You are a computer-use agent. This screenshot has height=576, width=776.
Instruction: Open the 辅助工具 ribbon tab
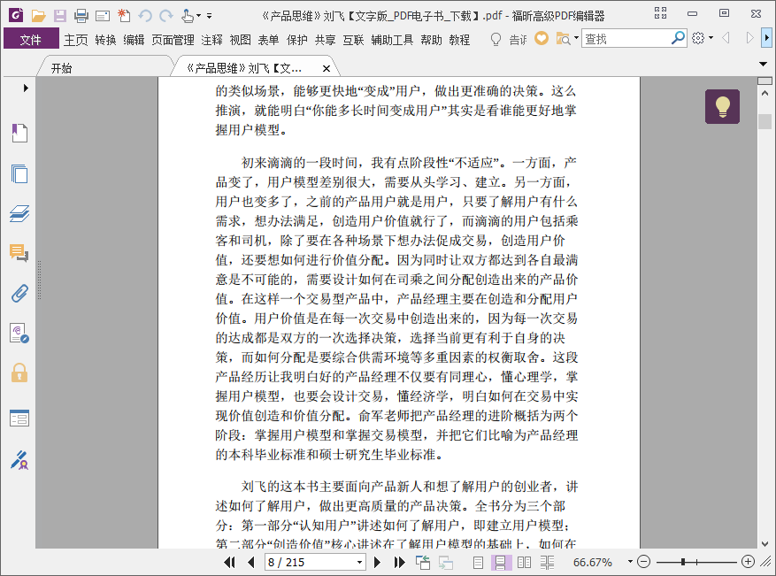[392, 40]
